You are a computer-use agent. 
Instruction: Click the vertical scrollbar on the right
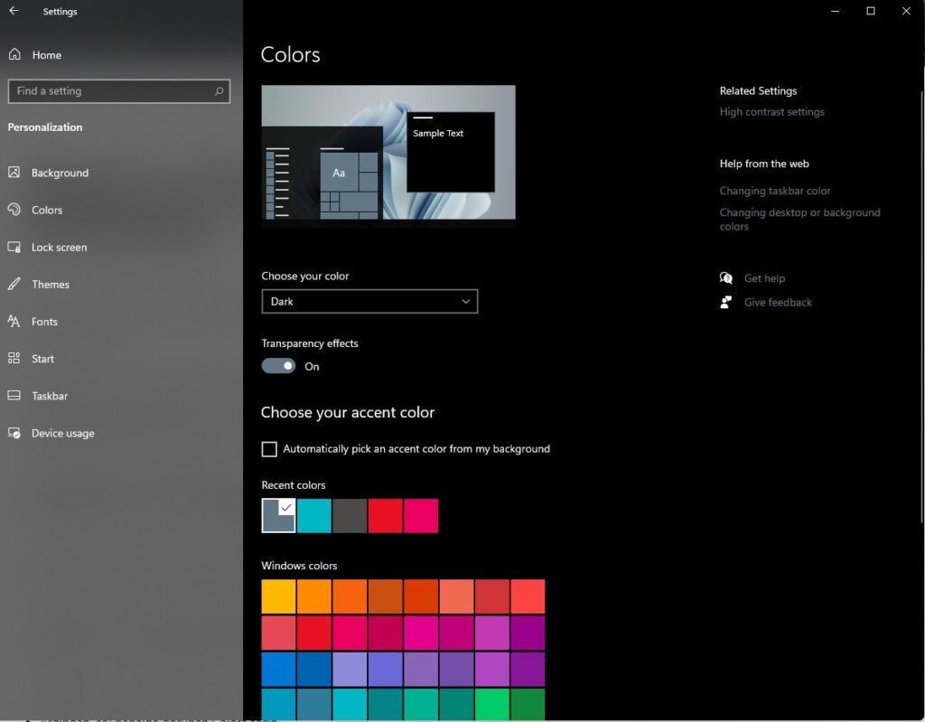[x=921, y=307]
